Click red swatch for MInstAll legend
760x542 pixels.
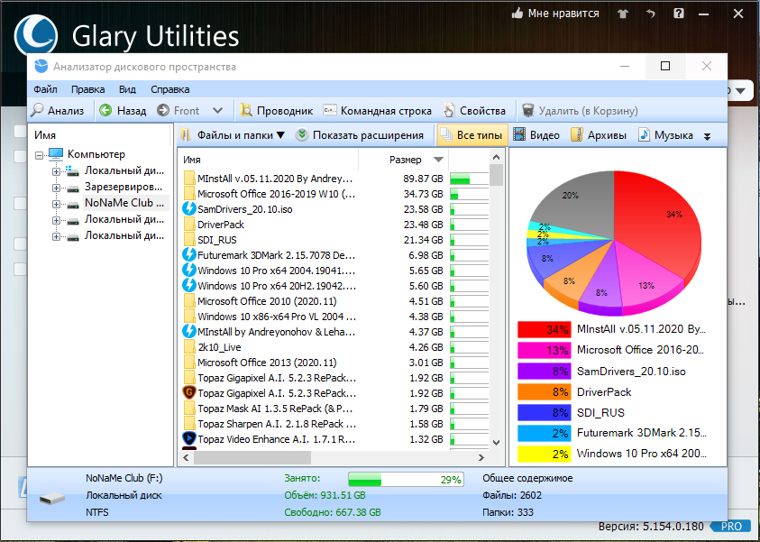(x=544, y=330)
